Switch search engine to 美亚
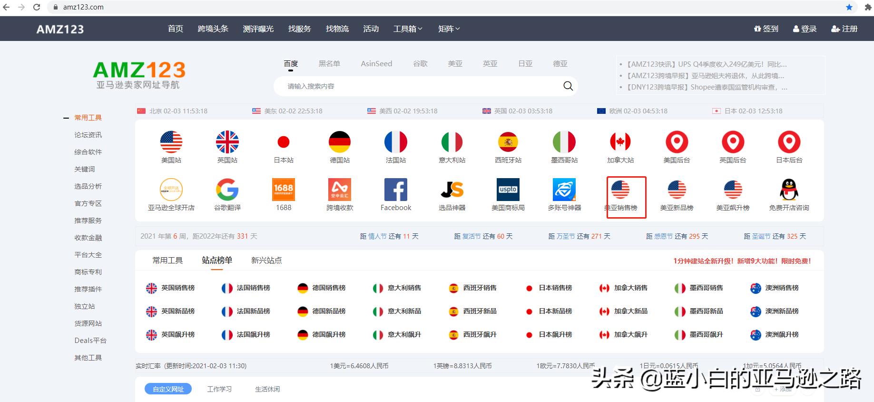This screenshot has width=874, height=402. (x=455, y=64)
